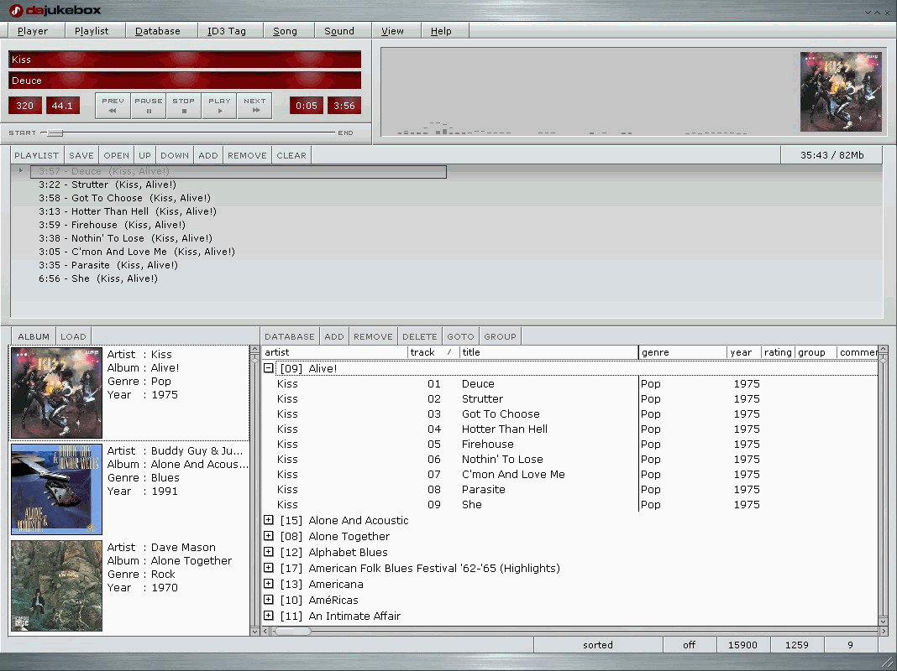Select the Alone And Acoustic album cover
This screenshot has width=897, height=671.
click(56, 489)
